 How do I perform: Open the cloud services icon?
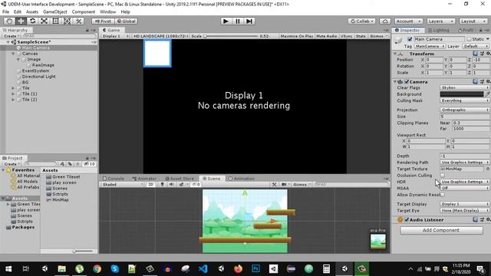385,21
